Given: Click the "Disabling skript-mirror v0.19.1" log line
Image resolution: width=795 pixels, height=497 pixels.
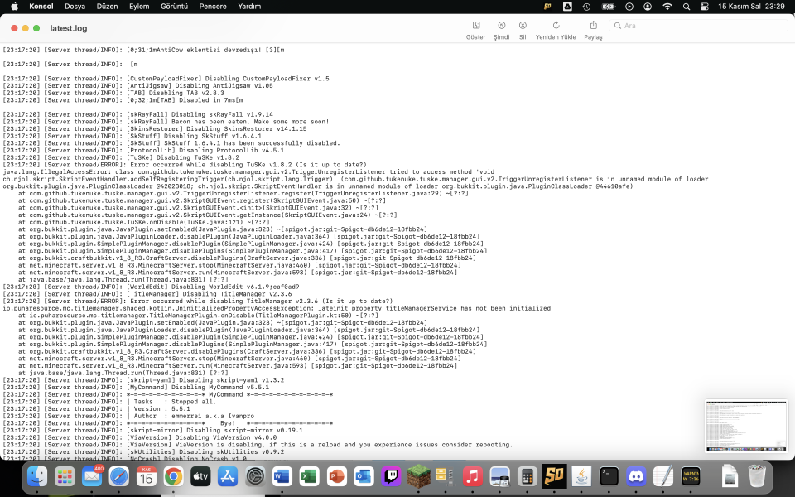Looking at the screenshot, I should tap(152, 430).
